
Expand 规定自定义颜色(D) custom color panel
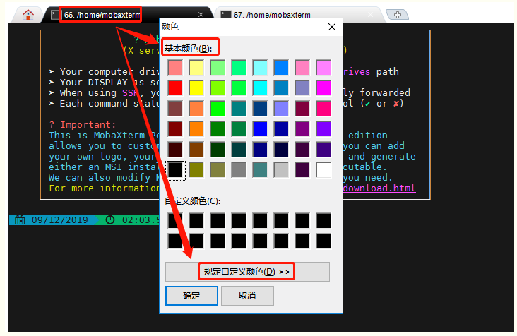tap(247, 272)
